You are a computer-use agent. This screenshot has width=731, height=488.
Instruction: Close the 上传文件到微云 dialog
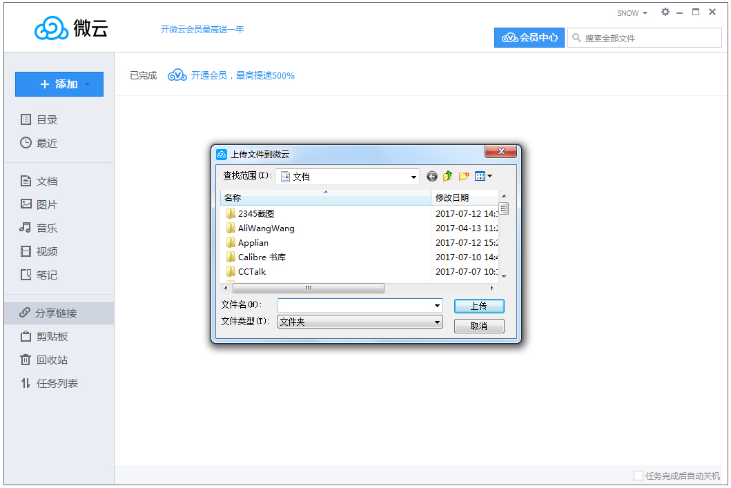coord(501,151)
